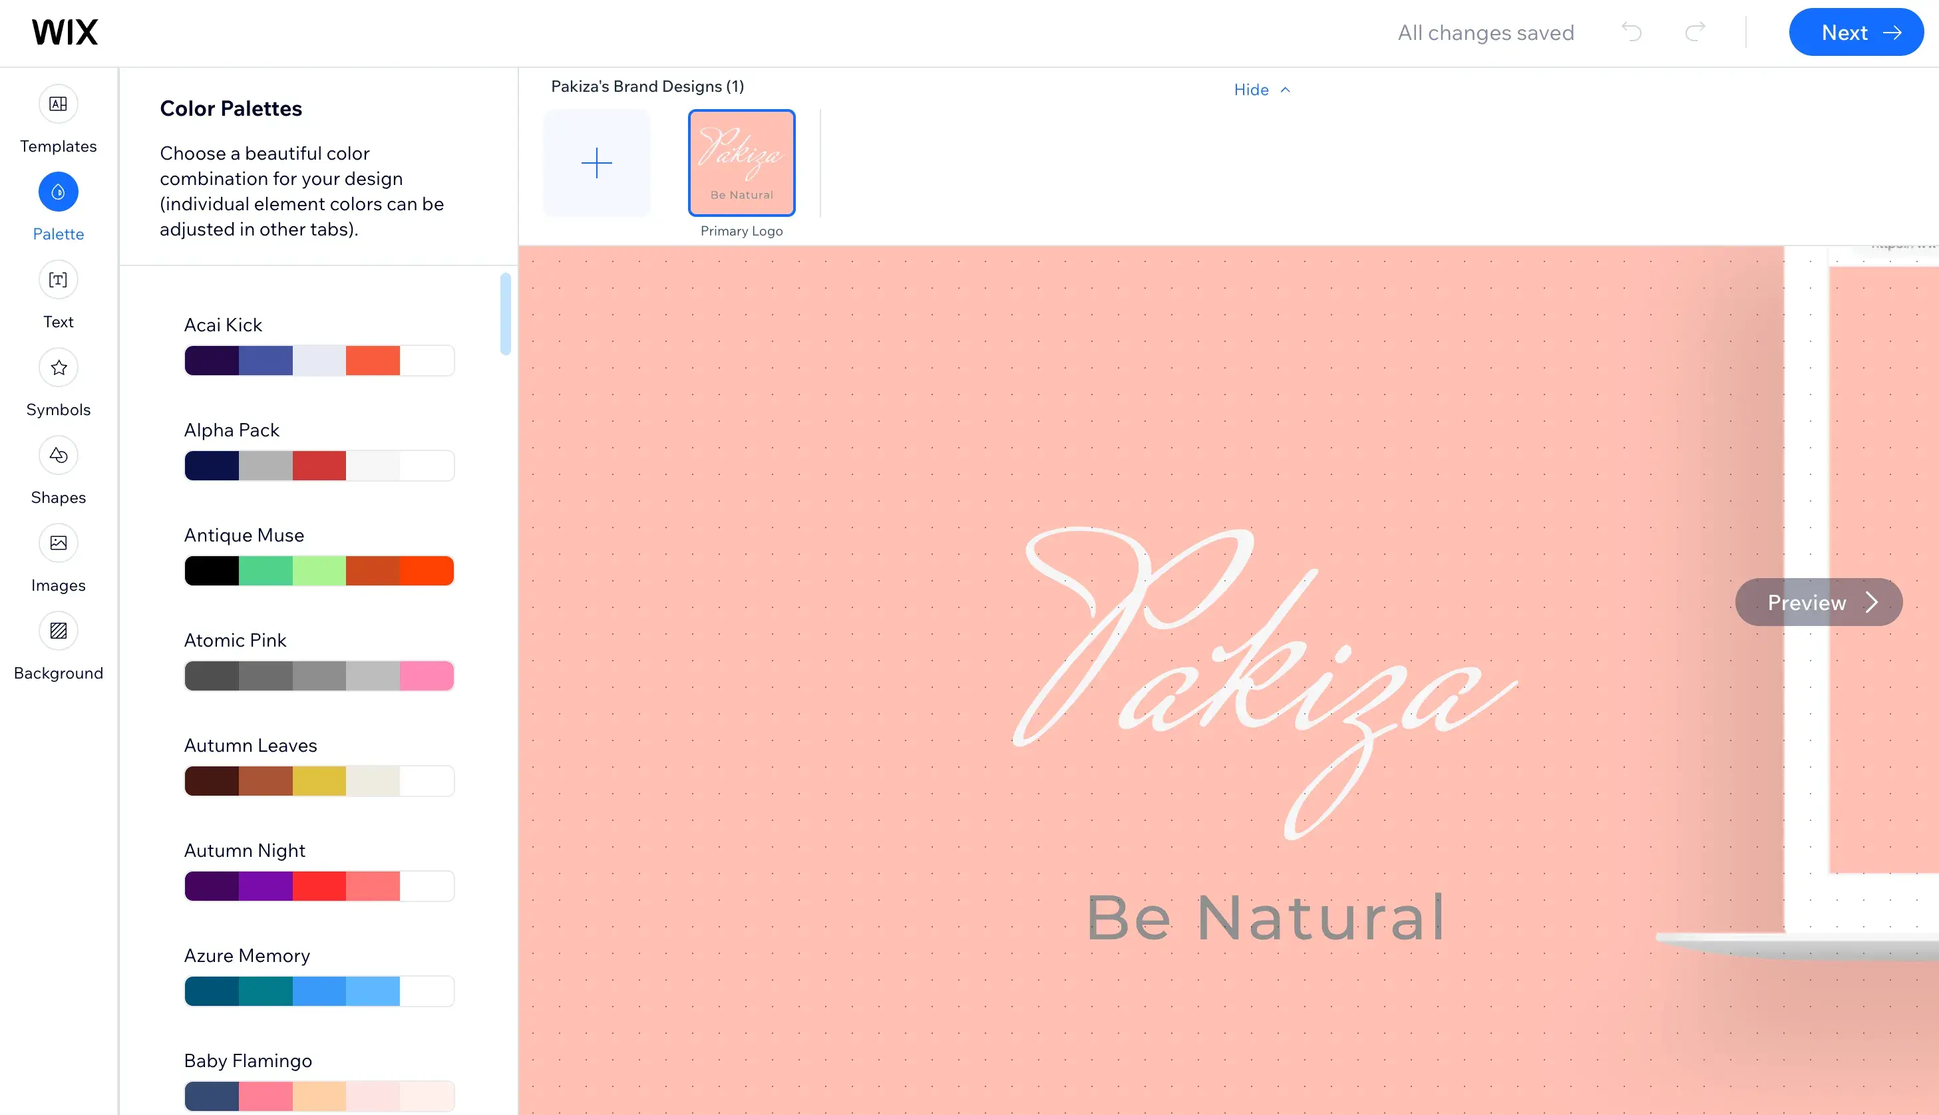
Task: Open the Templates sidebar icon
Action: pos(58,104)
